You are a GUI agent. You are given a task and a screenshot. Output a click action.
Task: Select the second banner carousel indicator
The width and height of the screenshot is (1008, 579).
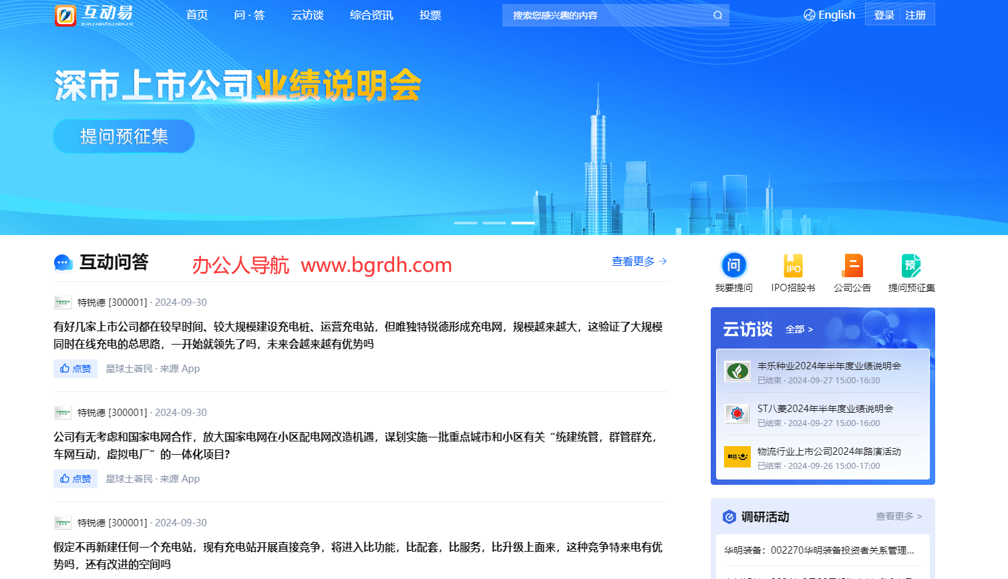[x=494, y=223]
